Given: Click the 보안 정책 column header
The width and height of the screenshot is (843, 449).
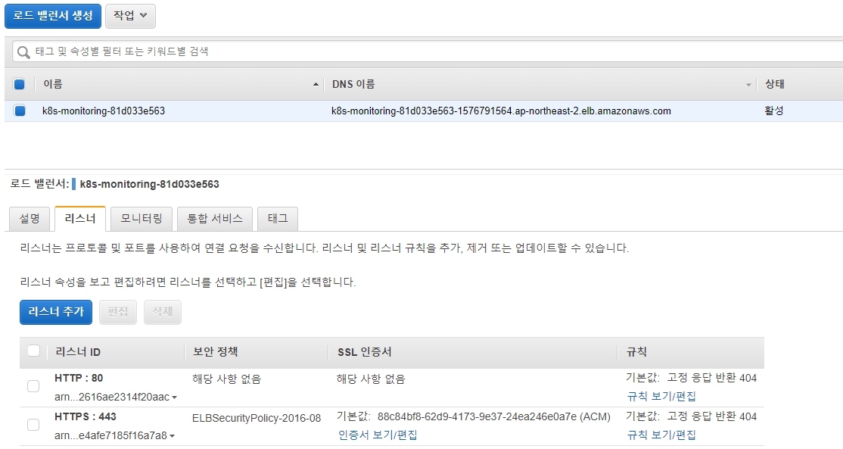Looking at the screenshot, I should point(215,351).
